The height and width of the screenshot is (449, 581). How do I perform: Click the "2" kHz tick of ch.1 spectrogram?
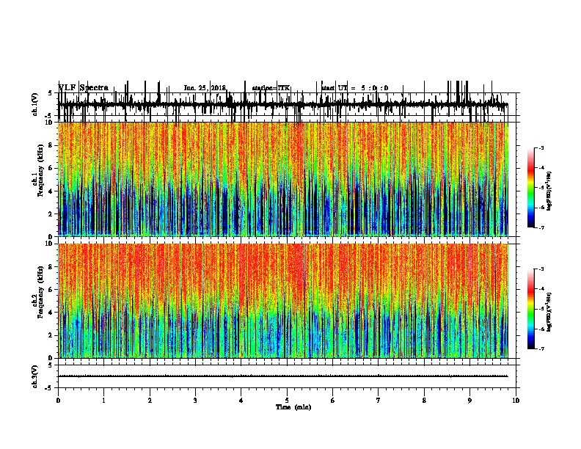click(x=51, y=213)
